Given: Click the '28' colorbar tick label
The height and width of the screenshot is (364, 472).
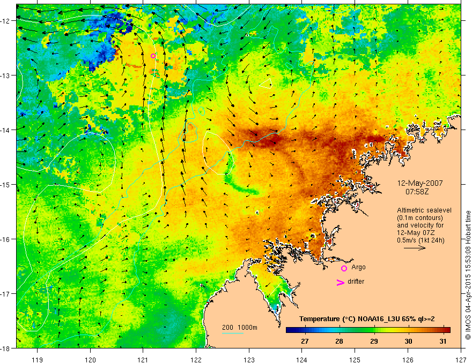Looking at the screenshot, I should [339, 341].
